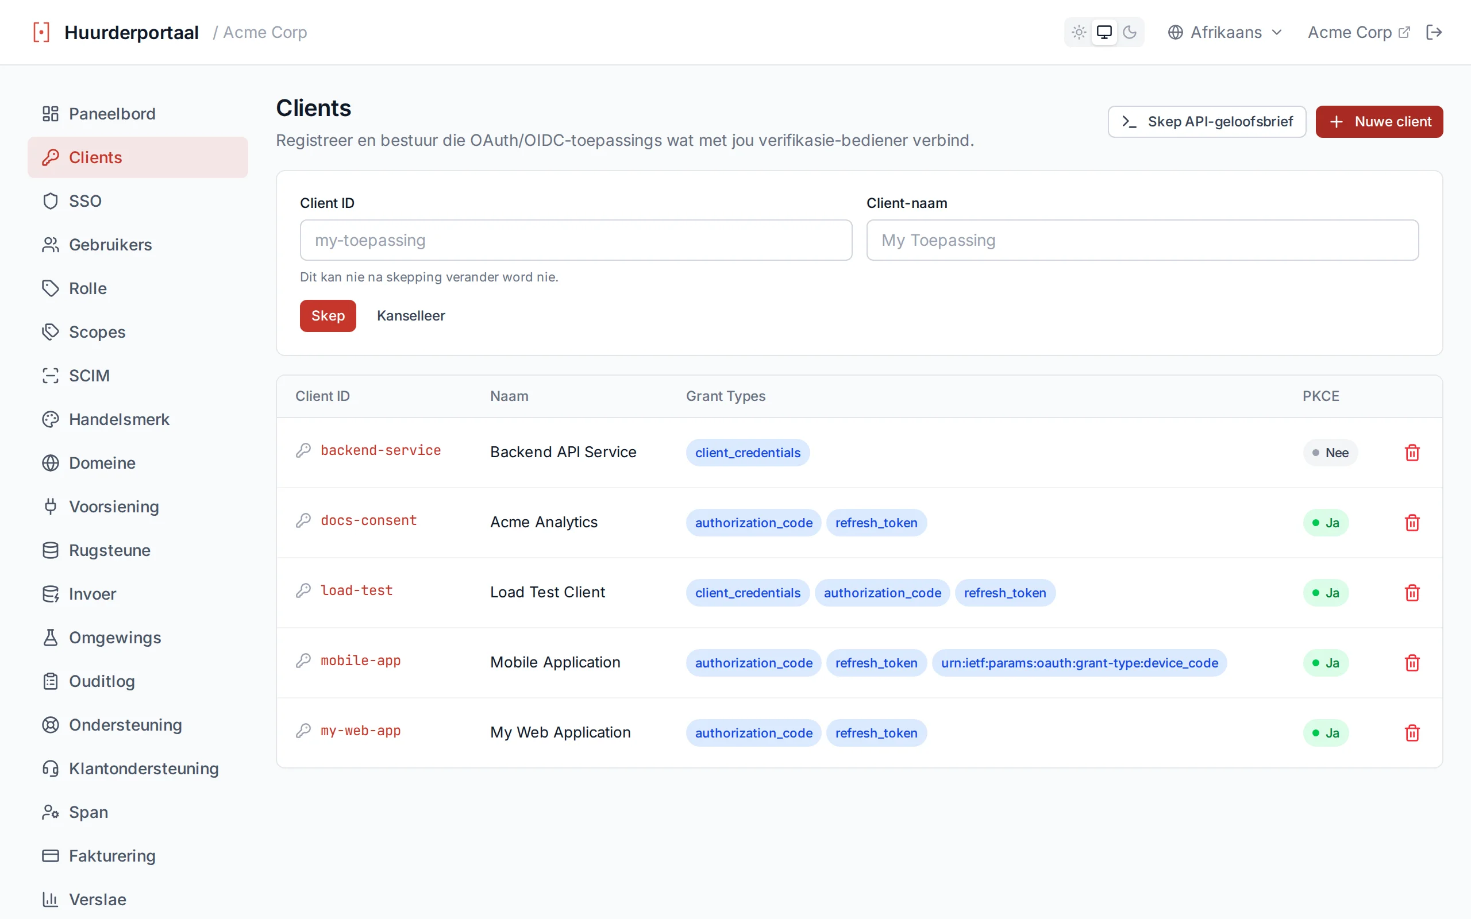Screen dimensions: 1471x919
Task: Click the Domeine globe icon
Action: coord(51,463)
